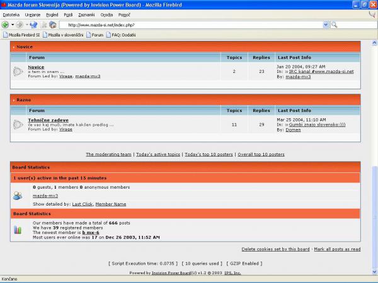Viewport: 378px width, 283px height.
Task: Open the Forward button history dropdown arrow
Action: pos(26,25)
